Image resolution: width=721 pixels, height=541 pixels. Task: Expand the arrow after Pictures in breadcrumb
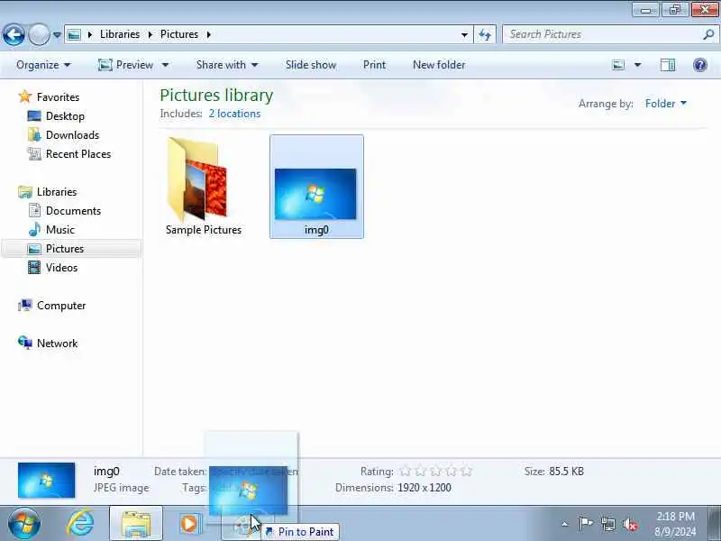(208, 34)
